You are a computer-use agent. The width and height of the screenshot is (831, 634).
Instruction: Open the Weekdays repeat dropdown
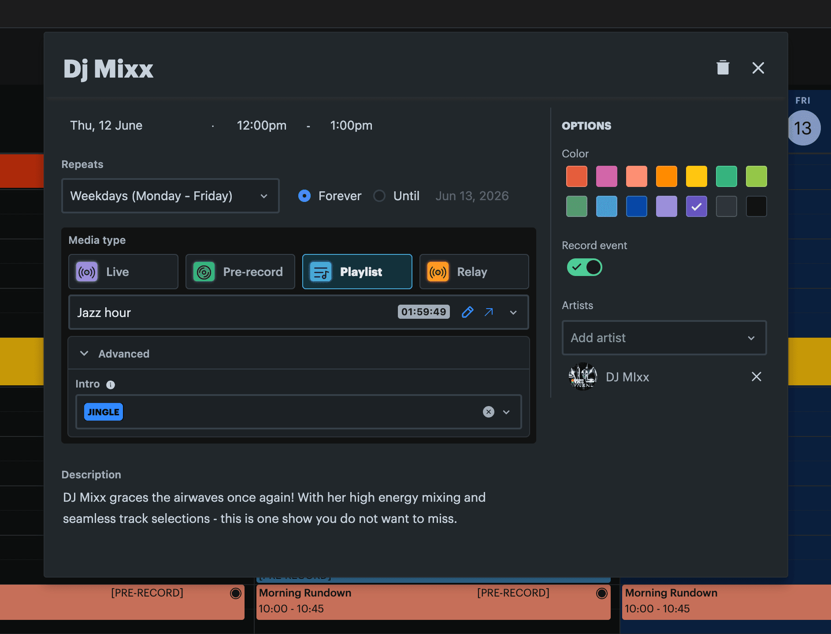click(170, 196)
